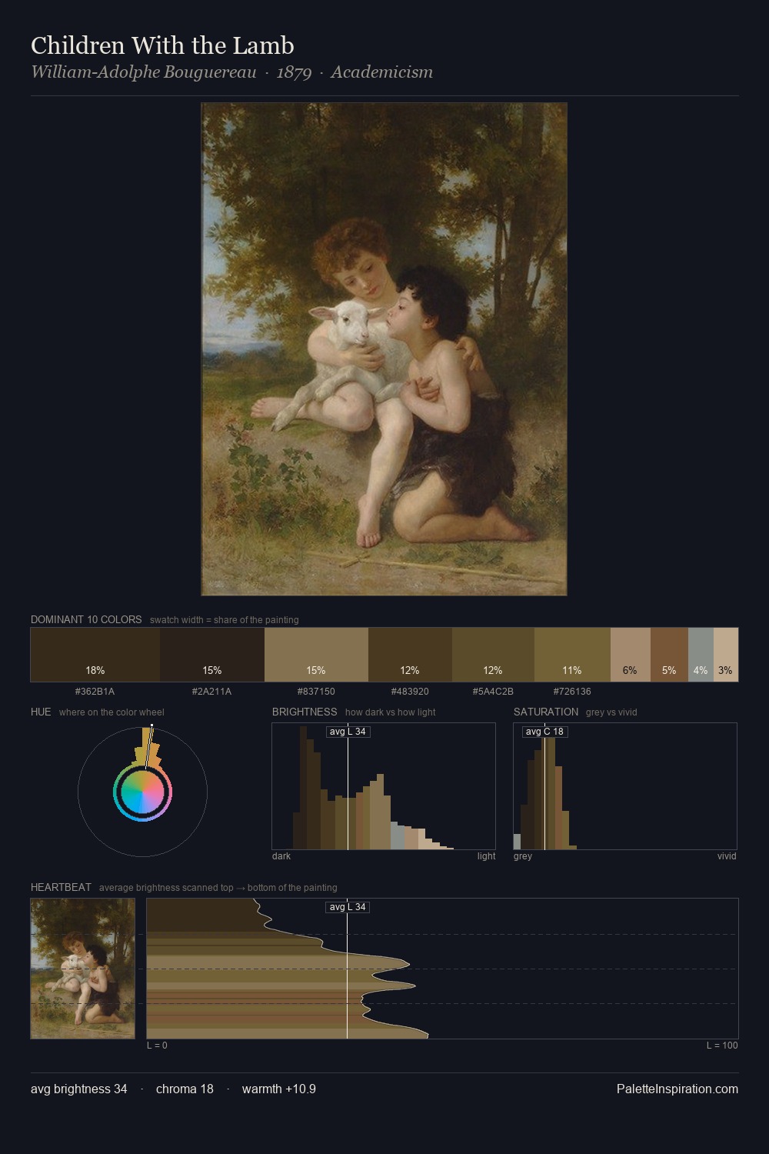769x1154 pixels.
Task: Select the 12% swatch labeled #5A4C2B
Action: (493, 655)
